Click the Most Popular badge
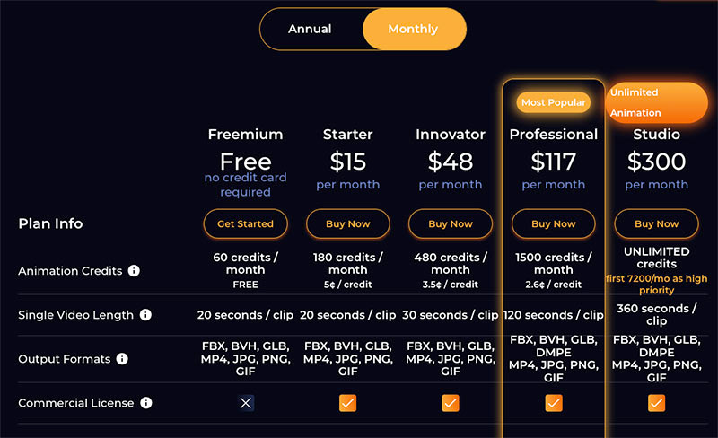The height and width of the screenshot is (438, 718). (x=553, y=102)
